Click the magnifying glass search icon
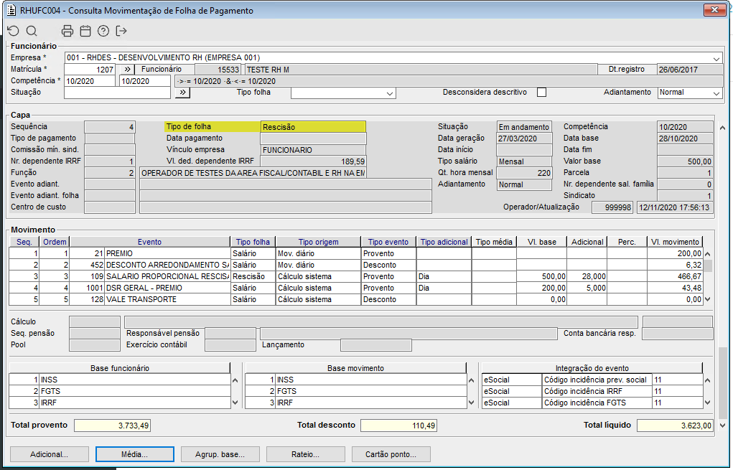 point(32,31)
